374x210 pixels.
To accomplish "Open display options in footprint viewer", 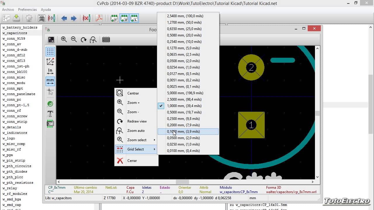I will click(x=51, y=40).
